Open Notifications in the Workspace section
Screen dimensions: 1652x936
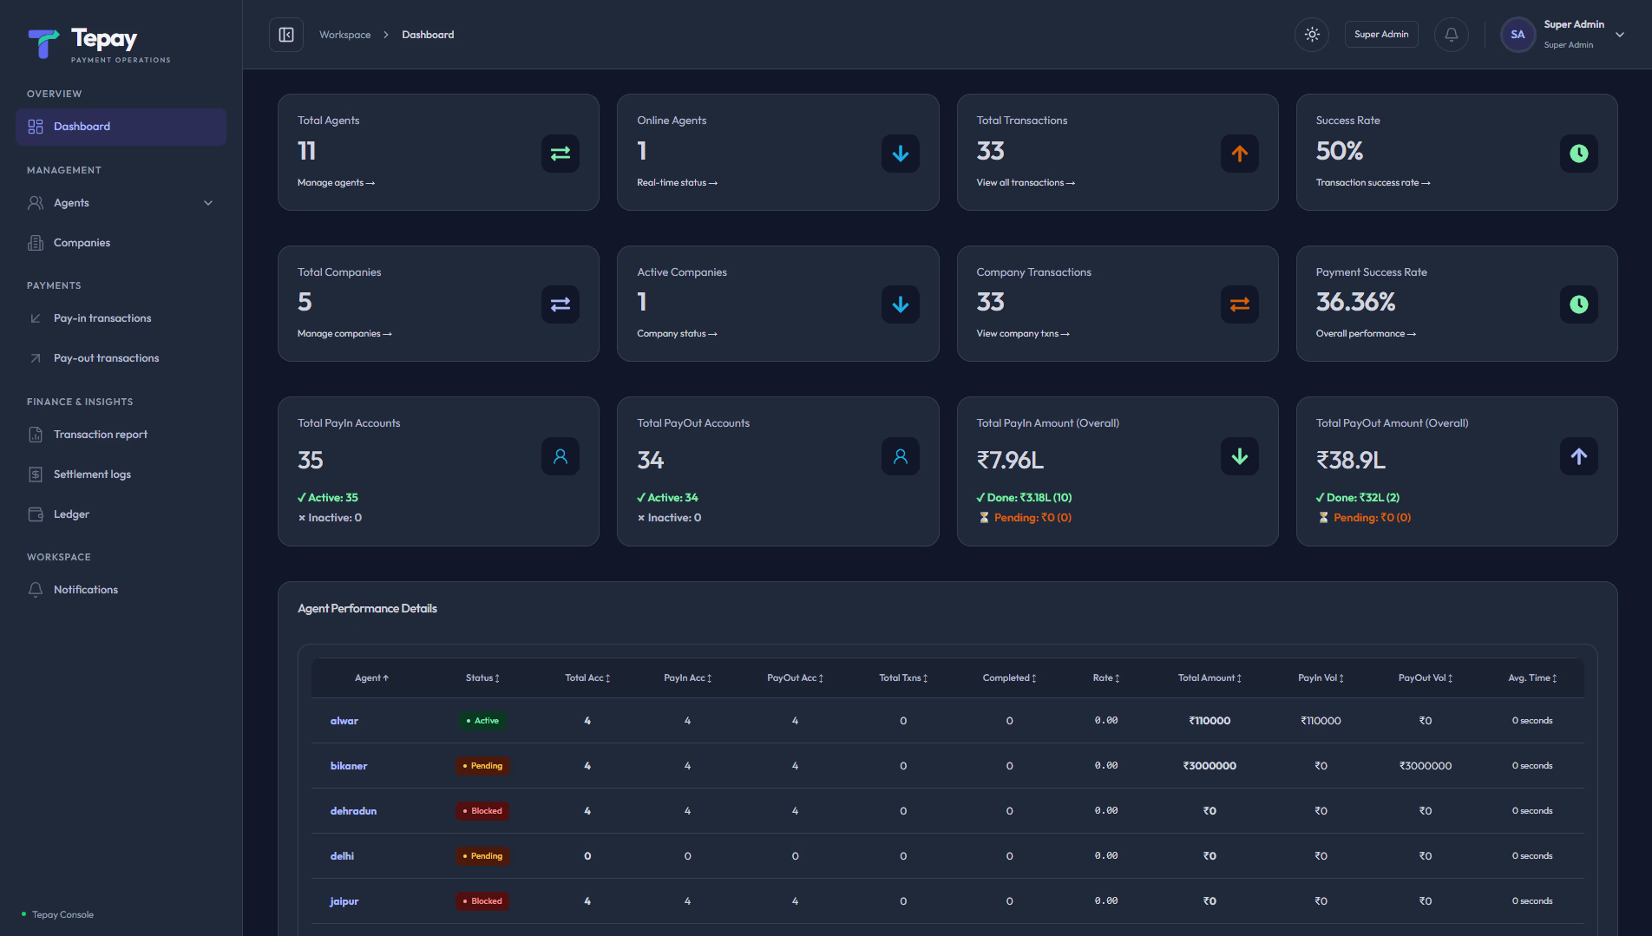[x=121, y=590]
